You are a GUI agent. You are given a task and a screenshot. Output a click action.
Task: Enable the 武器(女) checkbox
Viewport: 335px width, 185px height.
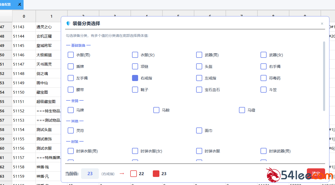click(x=264, y=55)
